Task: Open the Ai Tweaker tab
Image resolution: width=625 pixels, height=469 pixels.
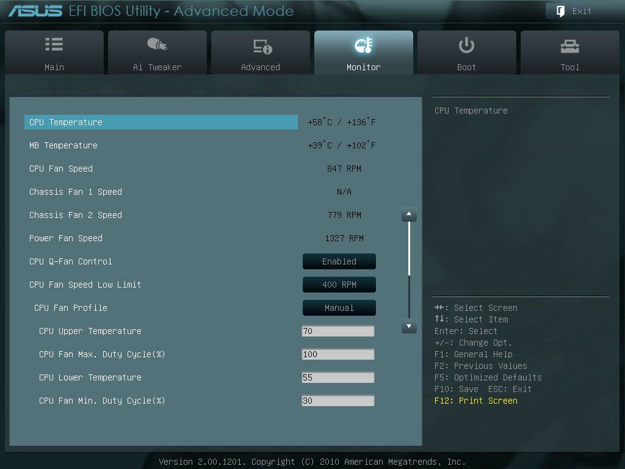Action: pos(157,53)
